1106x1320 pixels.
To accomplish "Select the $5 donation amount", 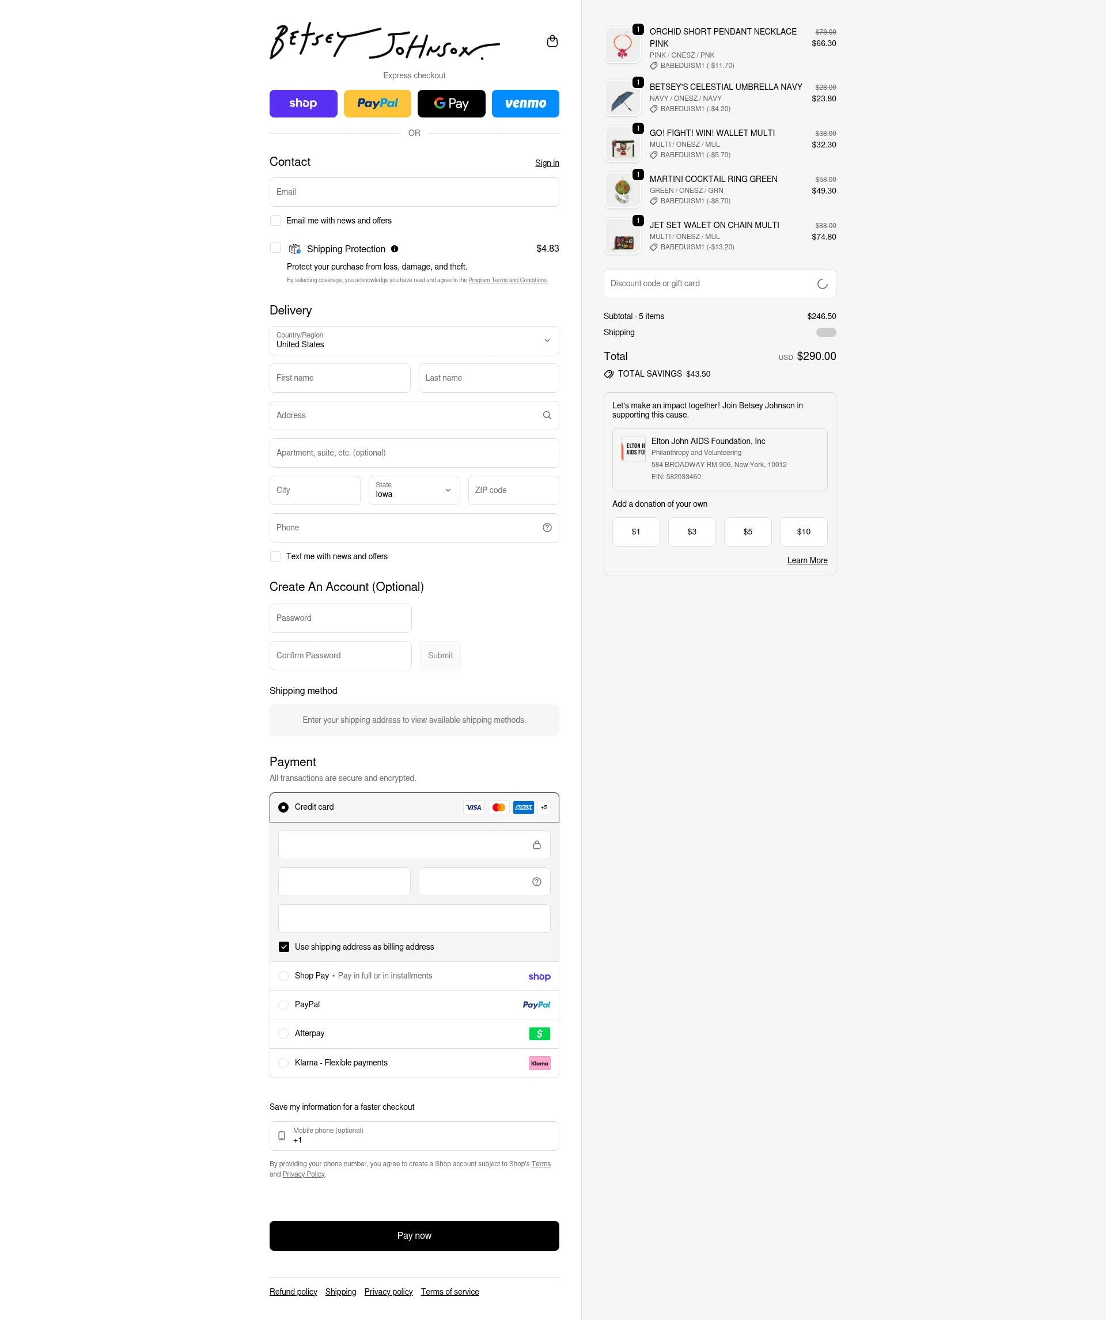I will pos(748,532).
